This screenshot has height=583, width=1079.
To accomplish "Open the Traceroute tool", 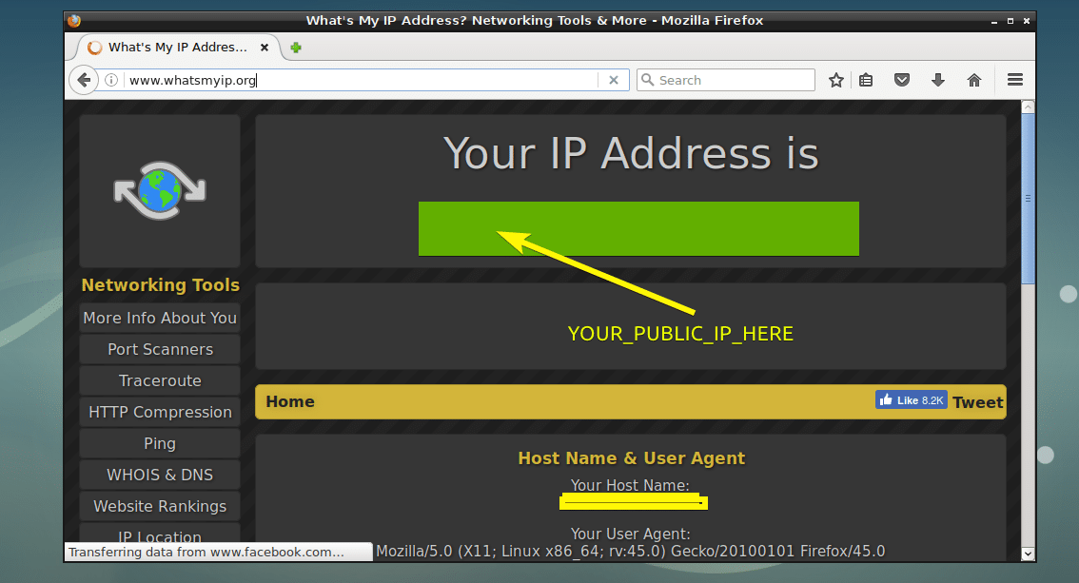I will [x=160, y=380].
